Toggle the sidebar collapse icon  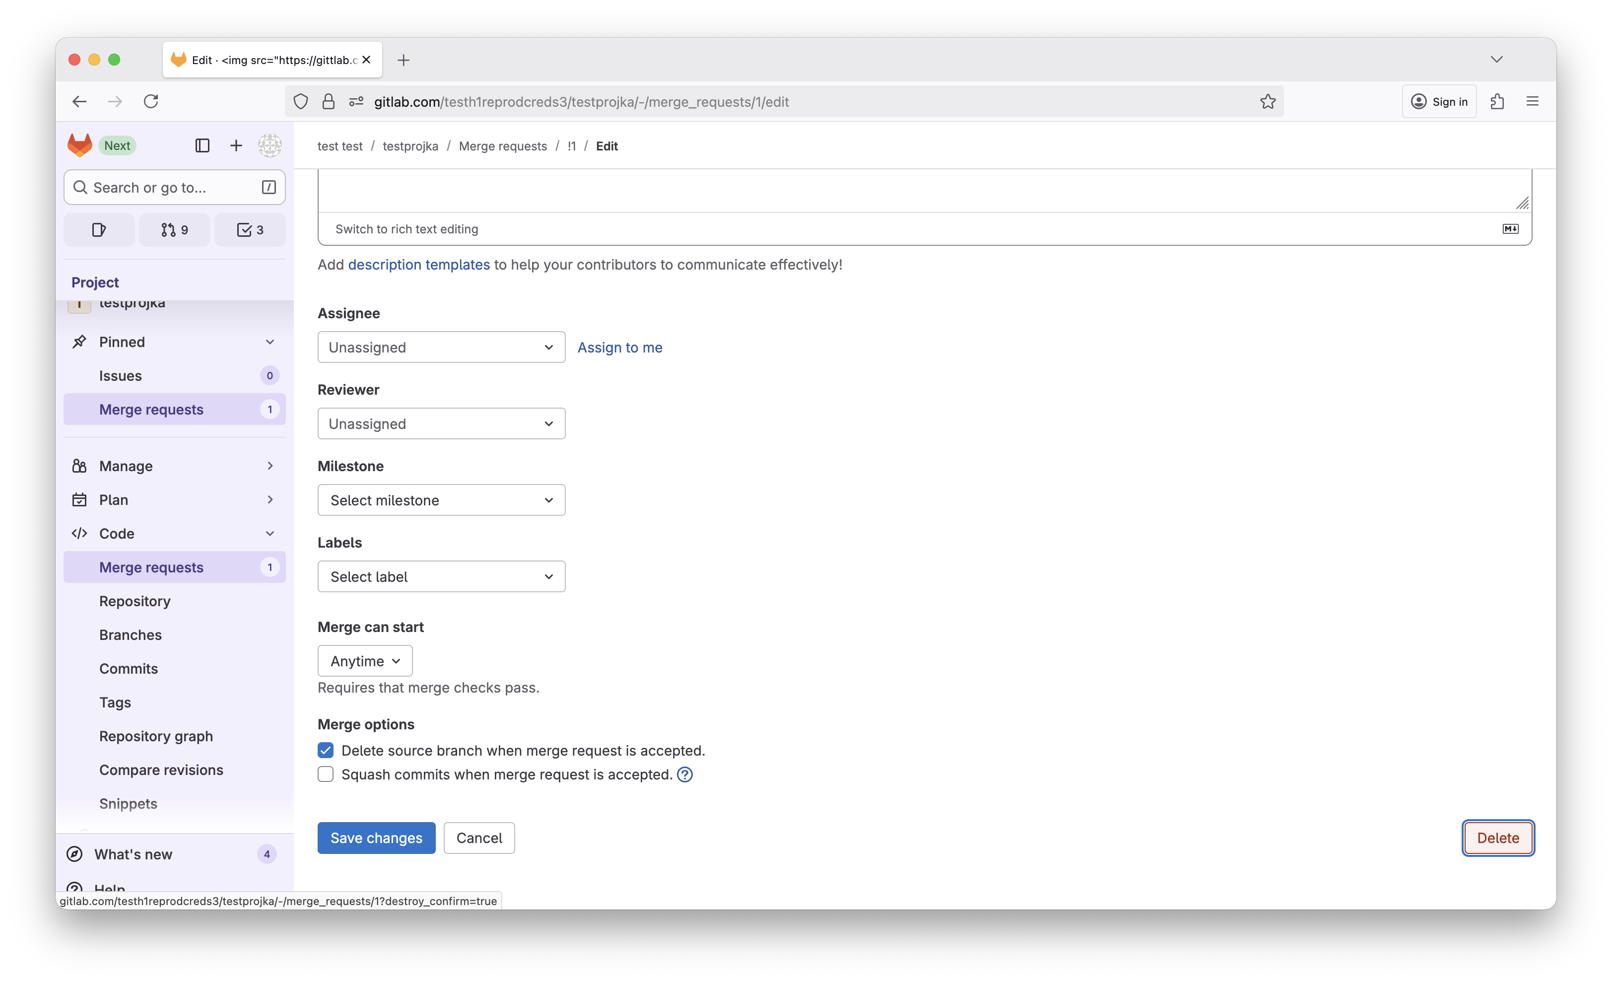pos(202,145)
